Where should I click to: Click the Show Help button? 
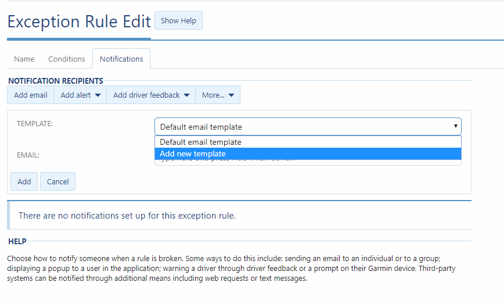coord(178,21)
